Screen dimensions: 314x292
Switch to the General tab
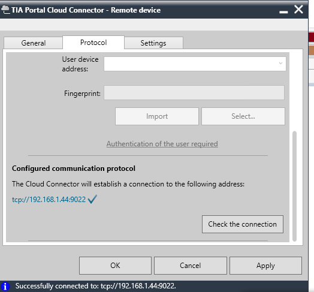(x=33, y=43)
